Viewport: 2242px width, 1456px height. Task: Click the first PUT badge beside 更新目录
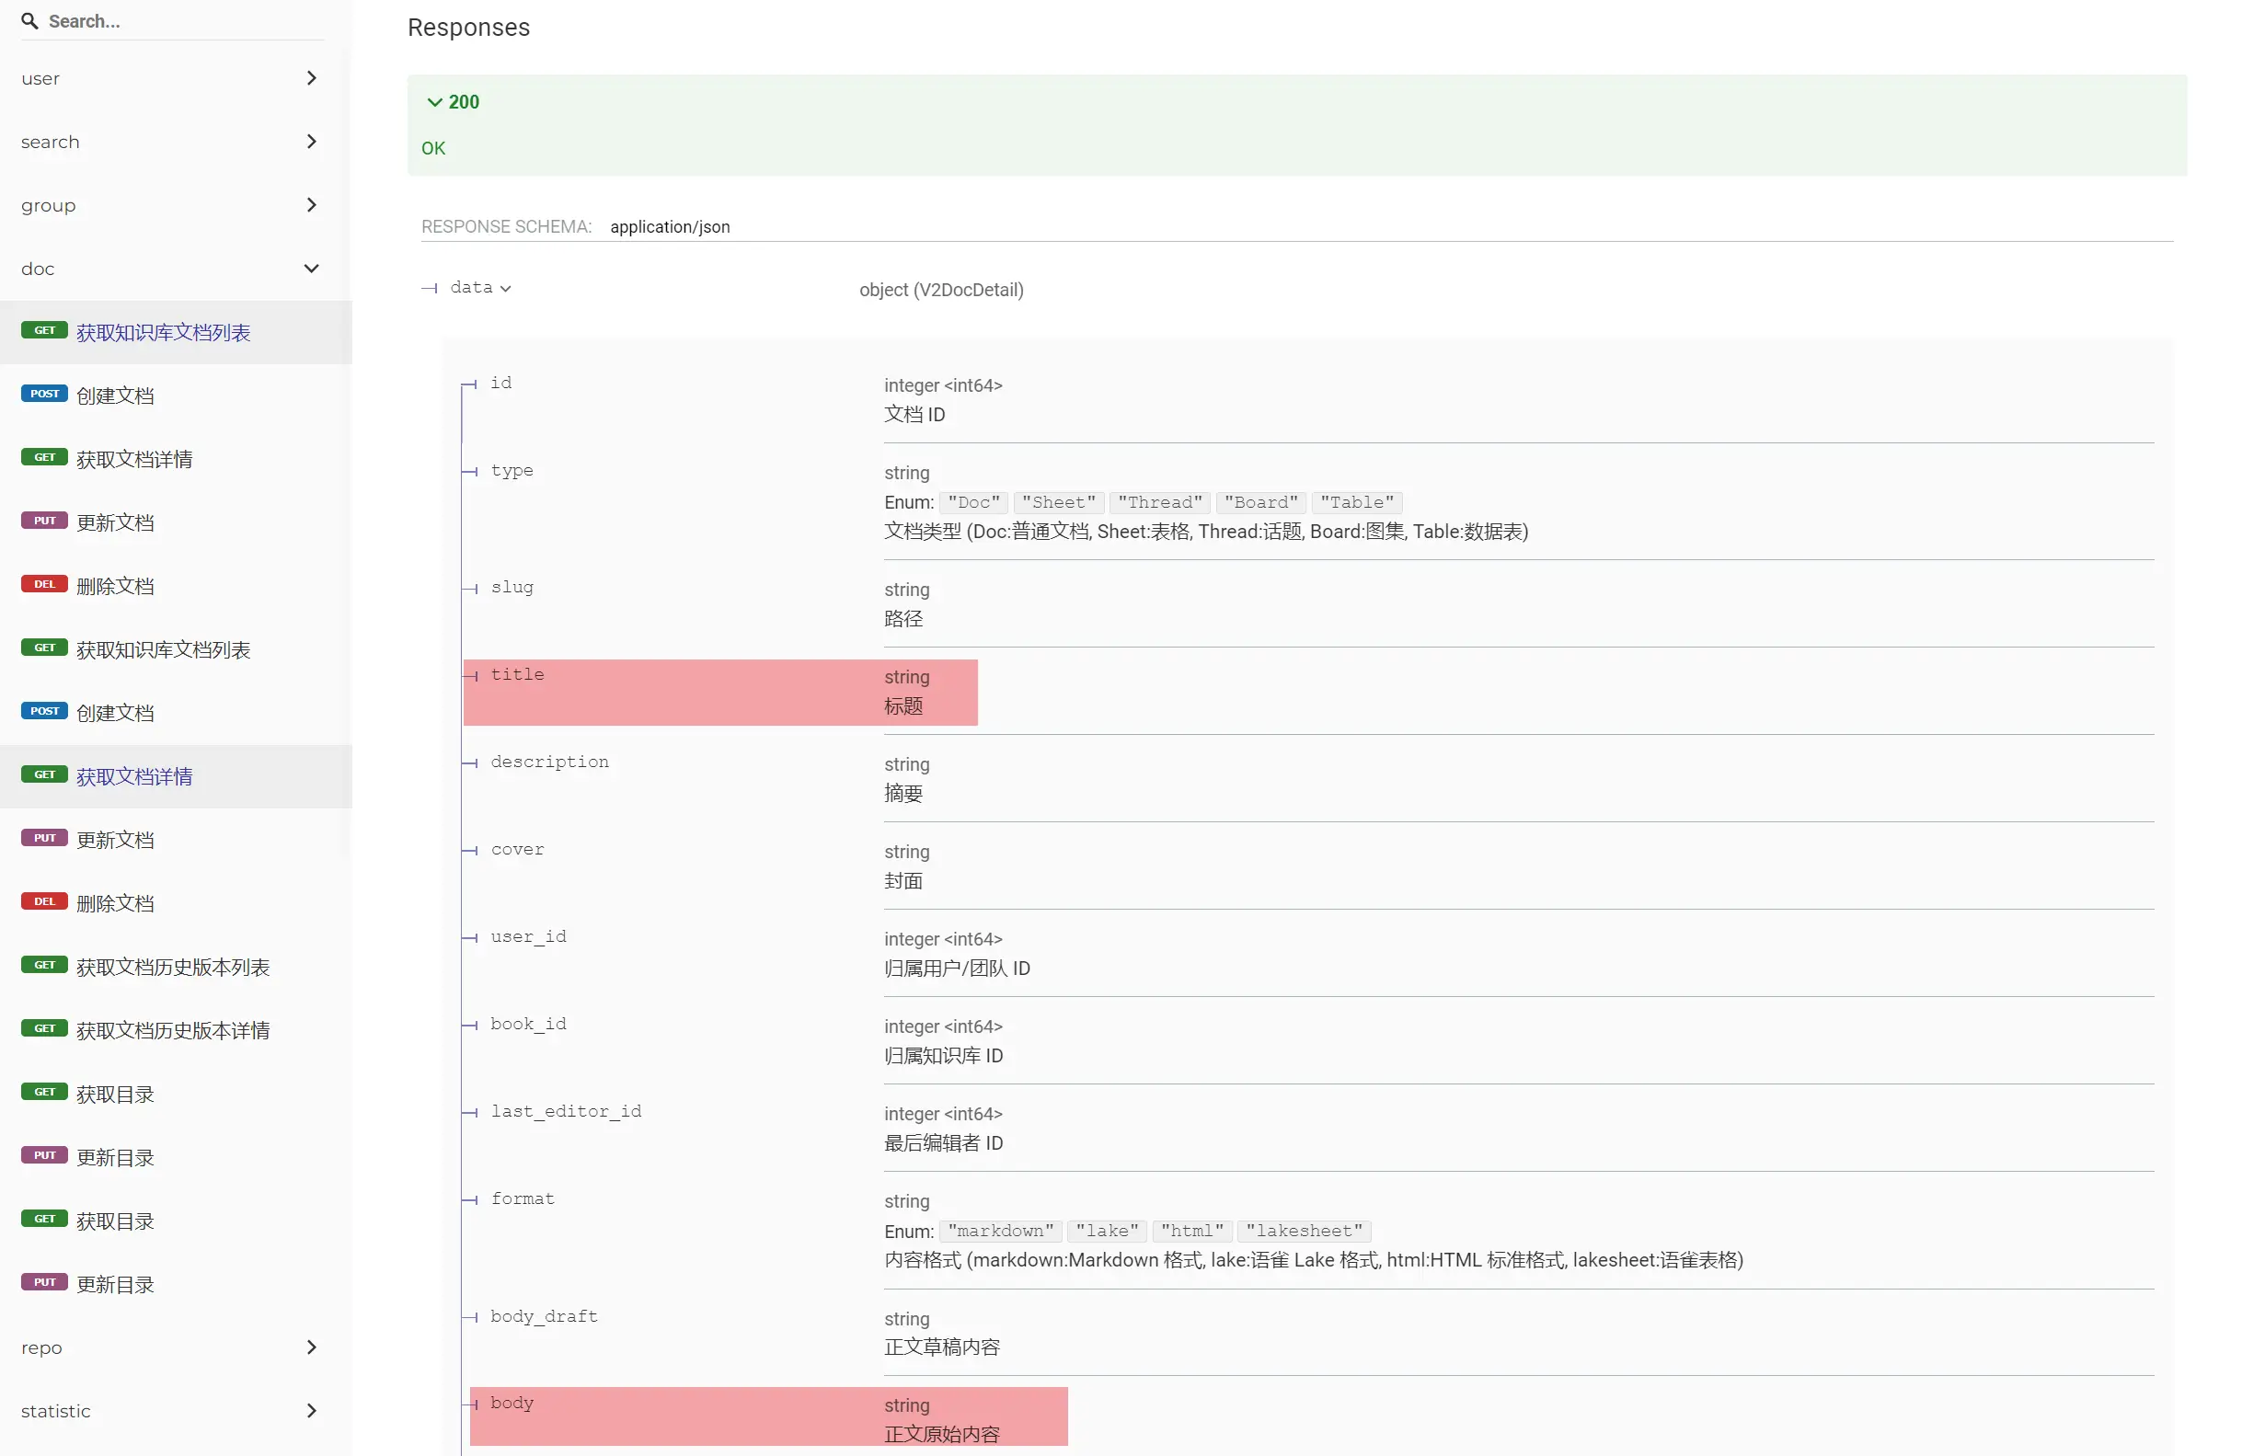[44, 1154]
